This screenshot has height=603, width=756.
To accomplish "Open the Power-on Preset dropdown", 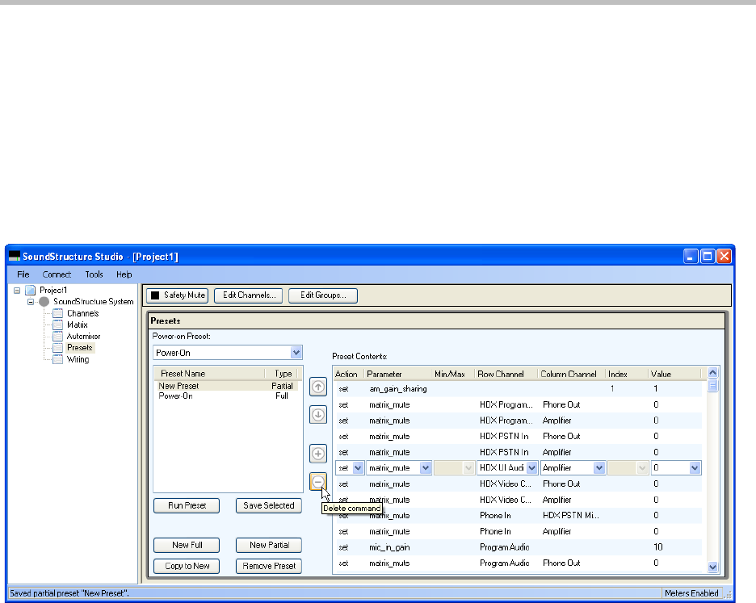I will click(x=296, y=353).
